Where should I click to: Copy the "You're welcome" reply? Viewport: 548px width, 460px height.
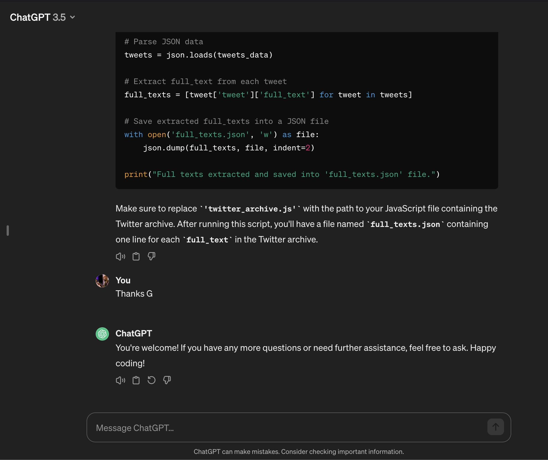pos(136,380)
